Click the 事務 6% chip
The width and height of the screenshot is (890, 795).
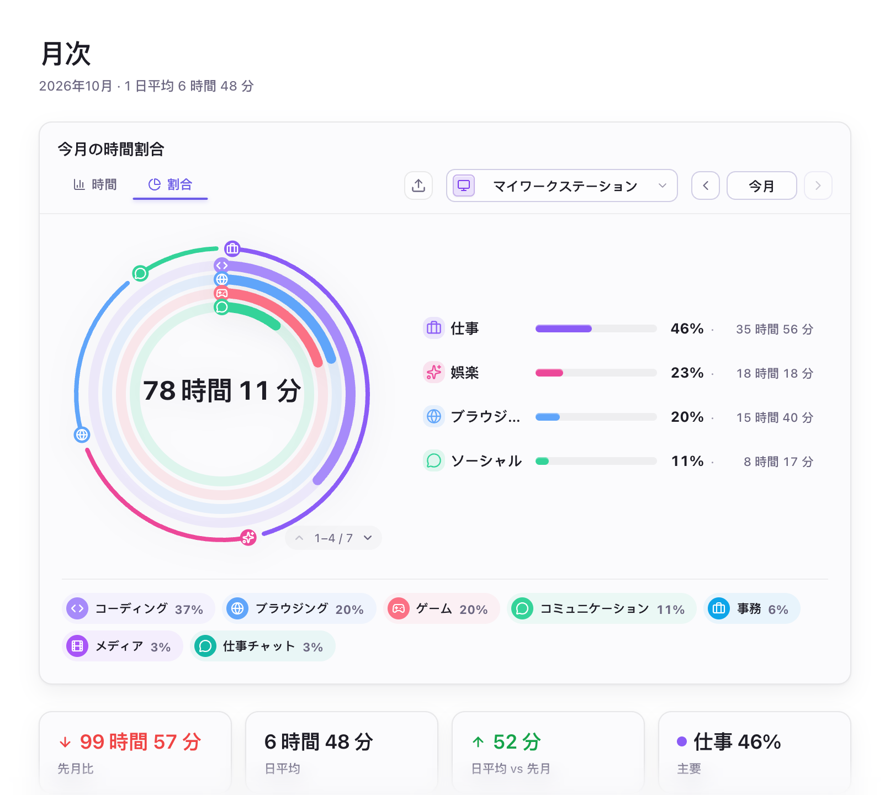[752, 608]
